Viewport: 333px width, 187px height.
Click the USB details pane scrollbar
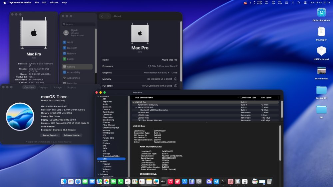coord(280,143)
